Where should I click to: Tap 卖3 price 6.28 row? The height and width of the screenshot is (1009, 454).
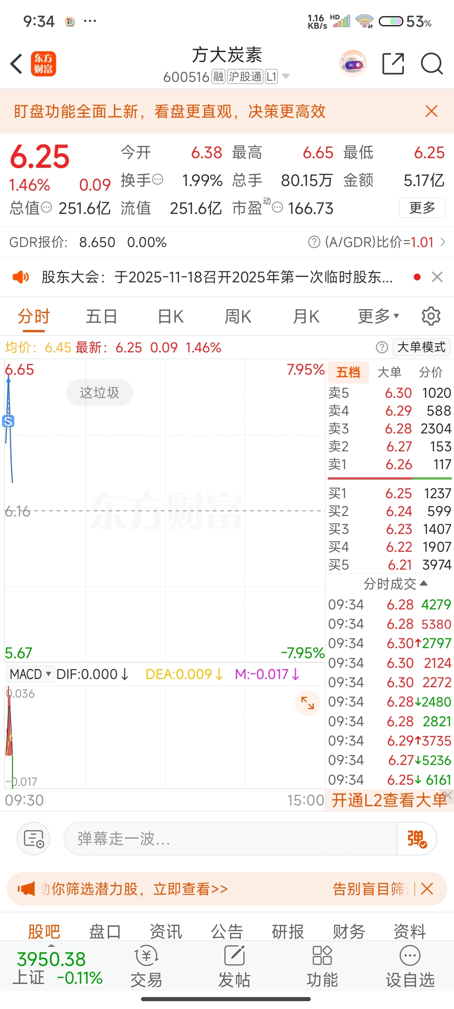click(390, 429)
